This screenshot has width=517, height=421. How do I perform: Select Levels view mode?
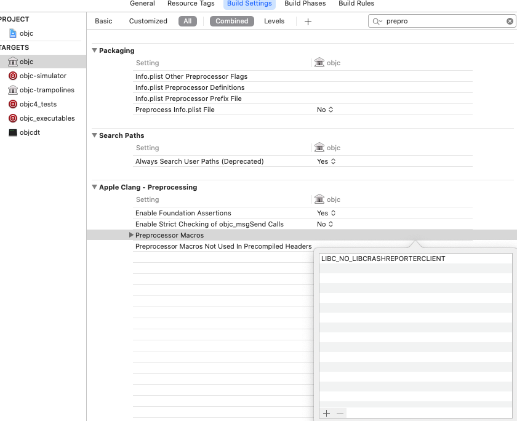point(274,21)
